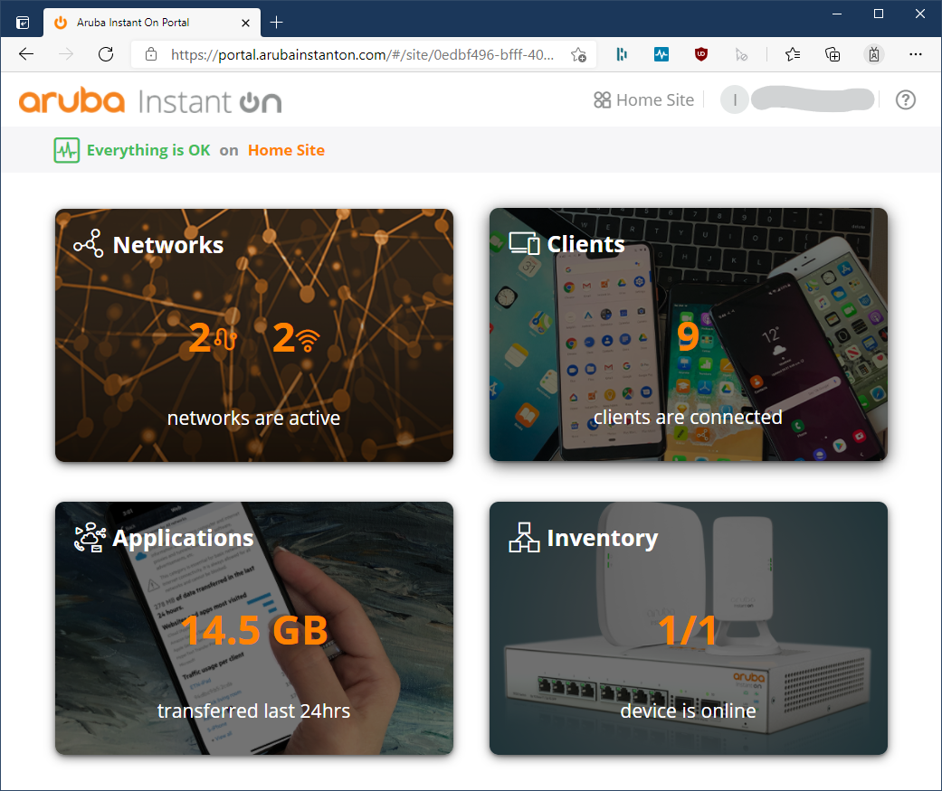Viewport: 942px width, 791px height.
Task: Click the 'device is online' caption
Action: point(688,711)
